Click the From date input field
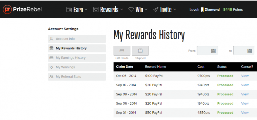Viewport: 257px width, 120px height. [x=207, y=51]
